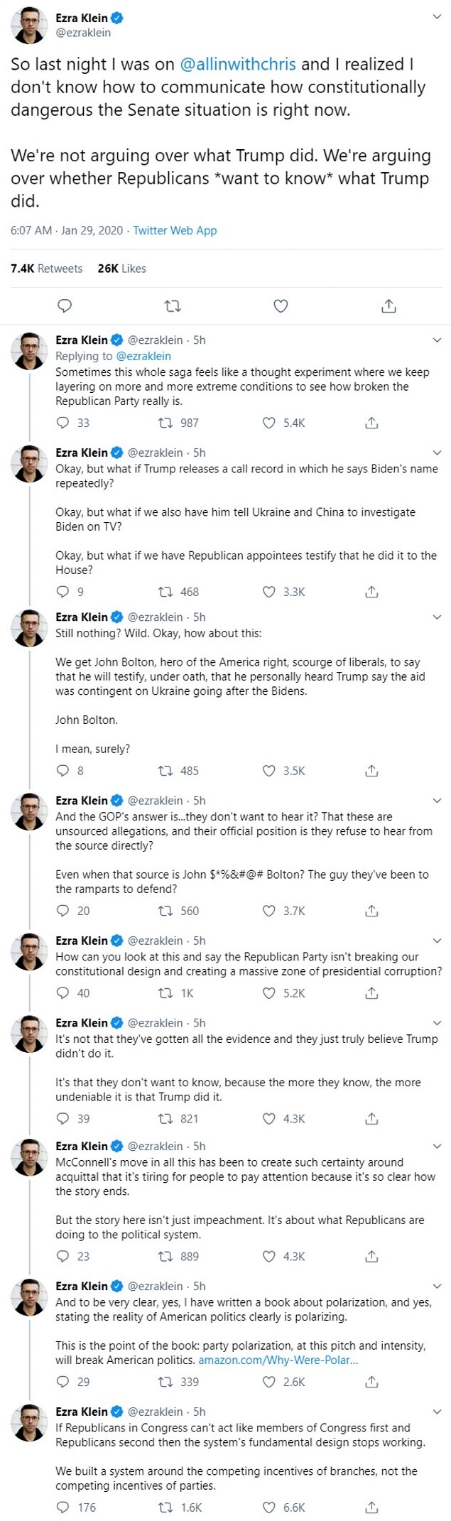Like the tweet with 5.4K likes
This screenshot has height=1521, width=451.
pos(269,423)
